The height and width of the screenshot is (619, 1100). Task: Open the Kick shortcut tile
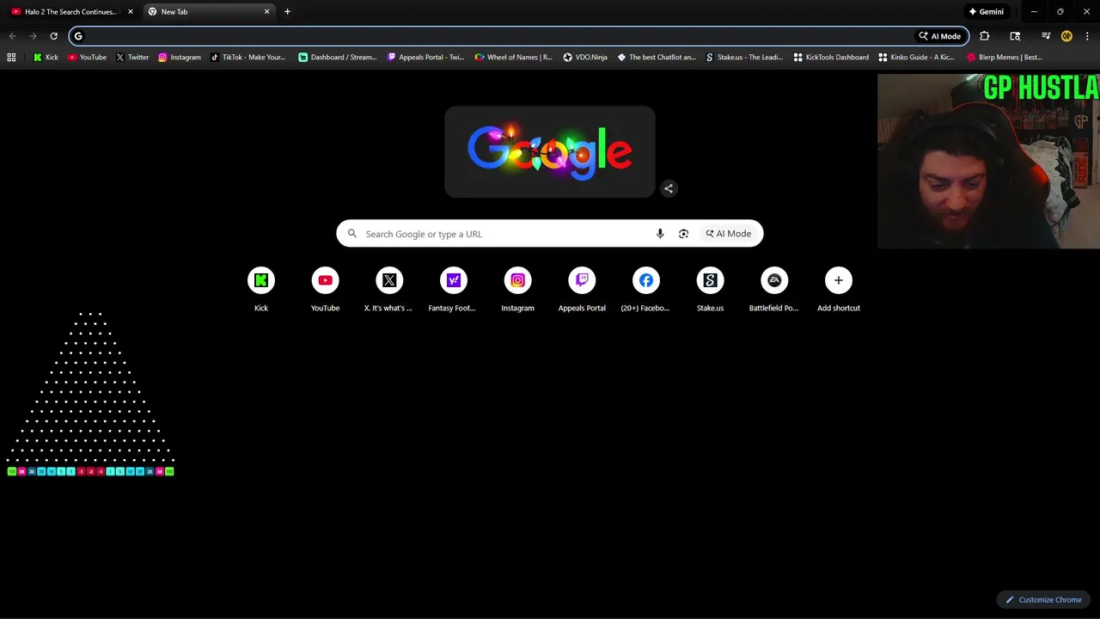point(261,290)
